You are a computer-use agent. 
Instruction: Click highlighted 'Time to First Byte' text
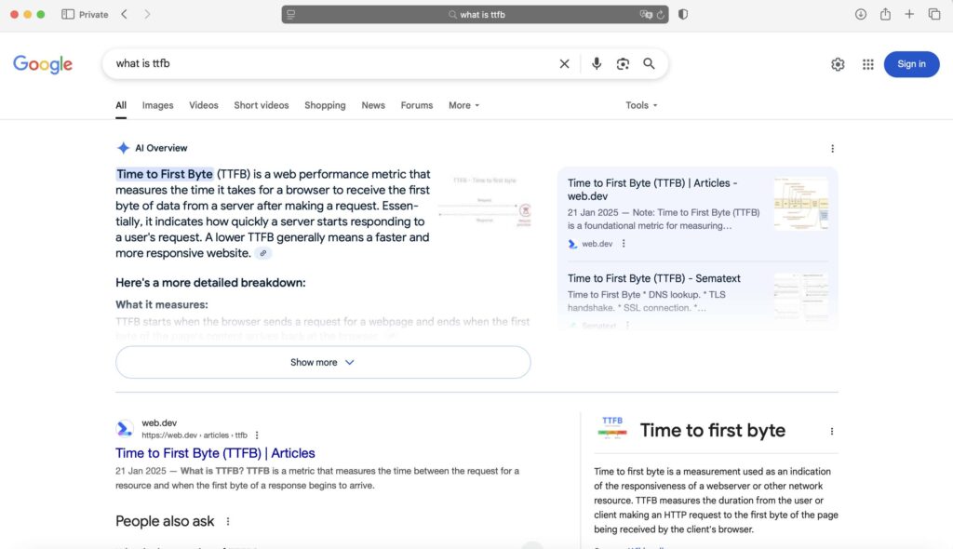pos(165,175)
